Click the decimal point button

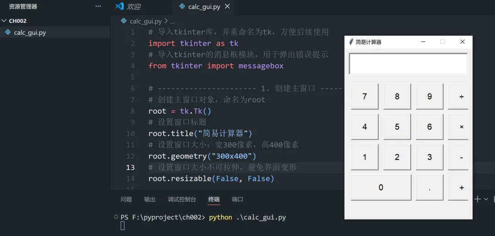pyautogui.click(x=429, y=187)
